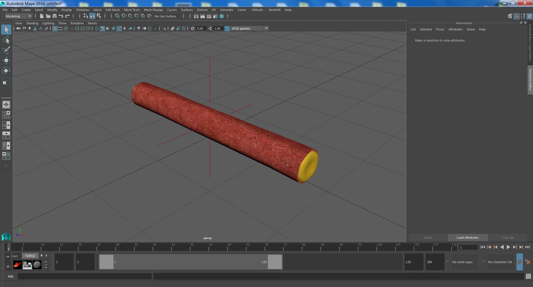Toggle wireframe shading in the viewport
533x287 pixels.
pos(97,28)
